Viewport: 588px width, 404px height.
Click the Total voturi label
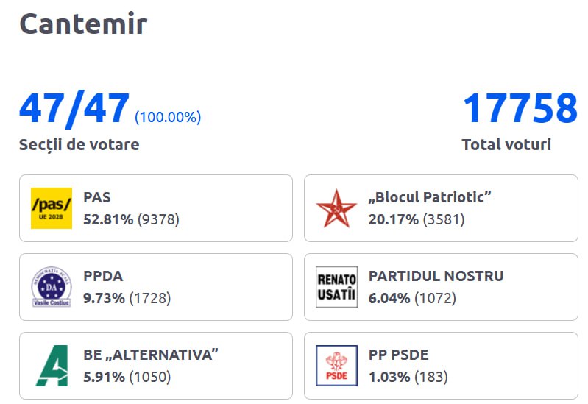pos(506,144)
